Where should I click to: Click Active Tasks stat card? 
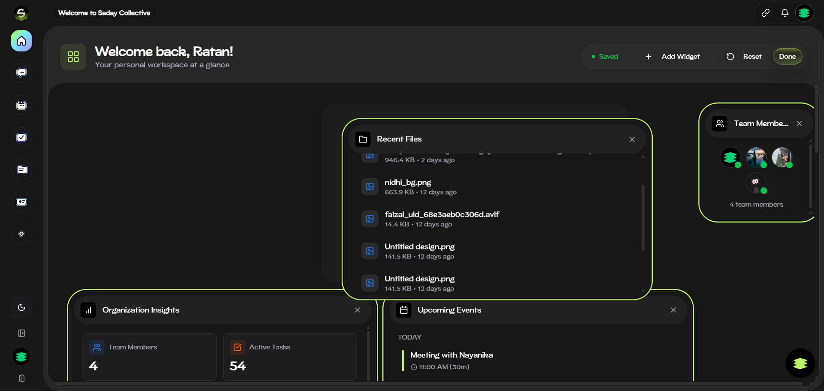click(x=290, y=357)
